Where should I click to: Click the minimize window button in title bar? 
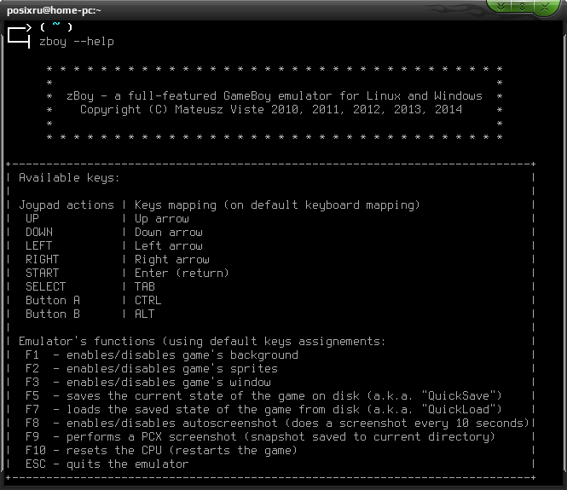pos(500,7)
